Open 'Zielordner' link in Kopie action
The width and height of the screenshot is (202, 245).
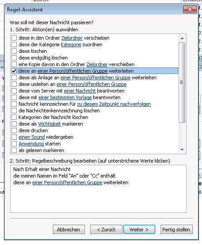tap(97, 64)
